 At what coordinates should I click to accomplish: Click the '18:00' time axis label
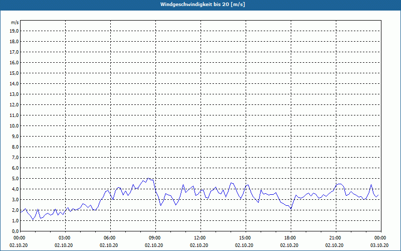coord(290,238)
